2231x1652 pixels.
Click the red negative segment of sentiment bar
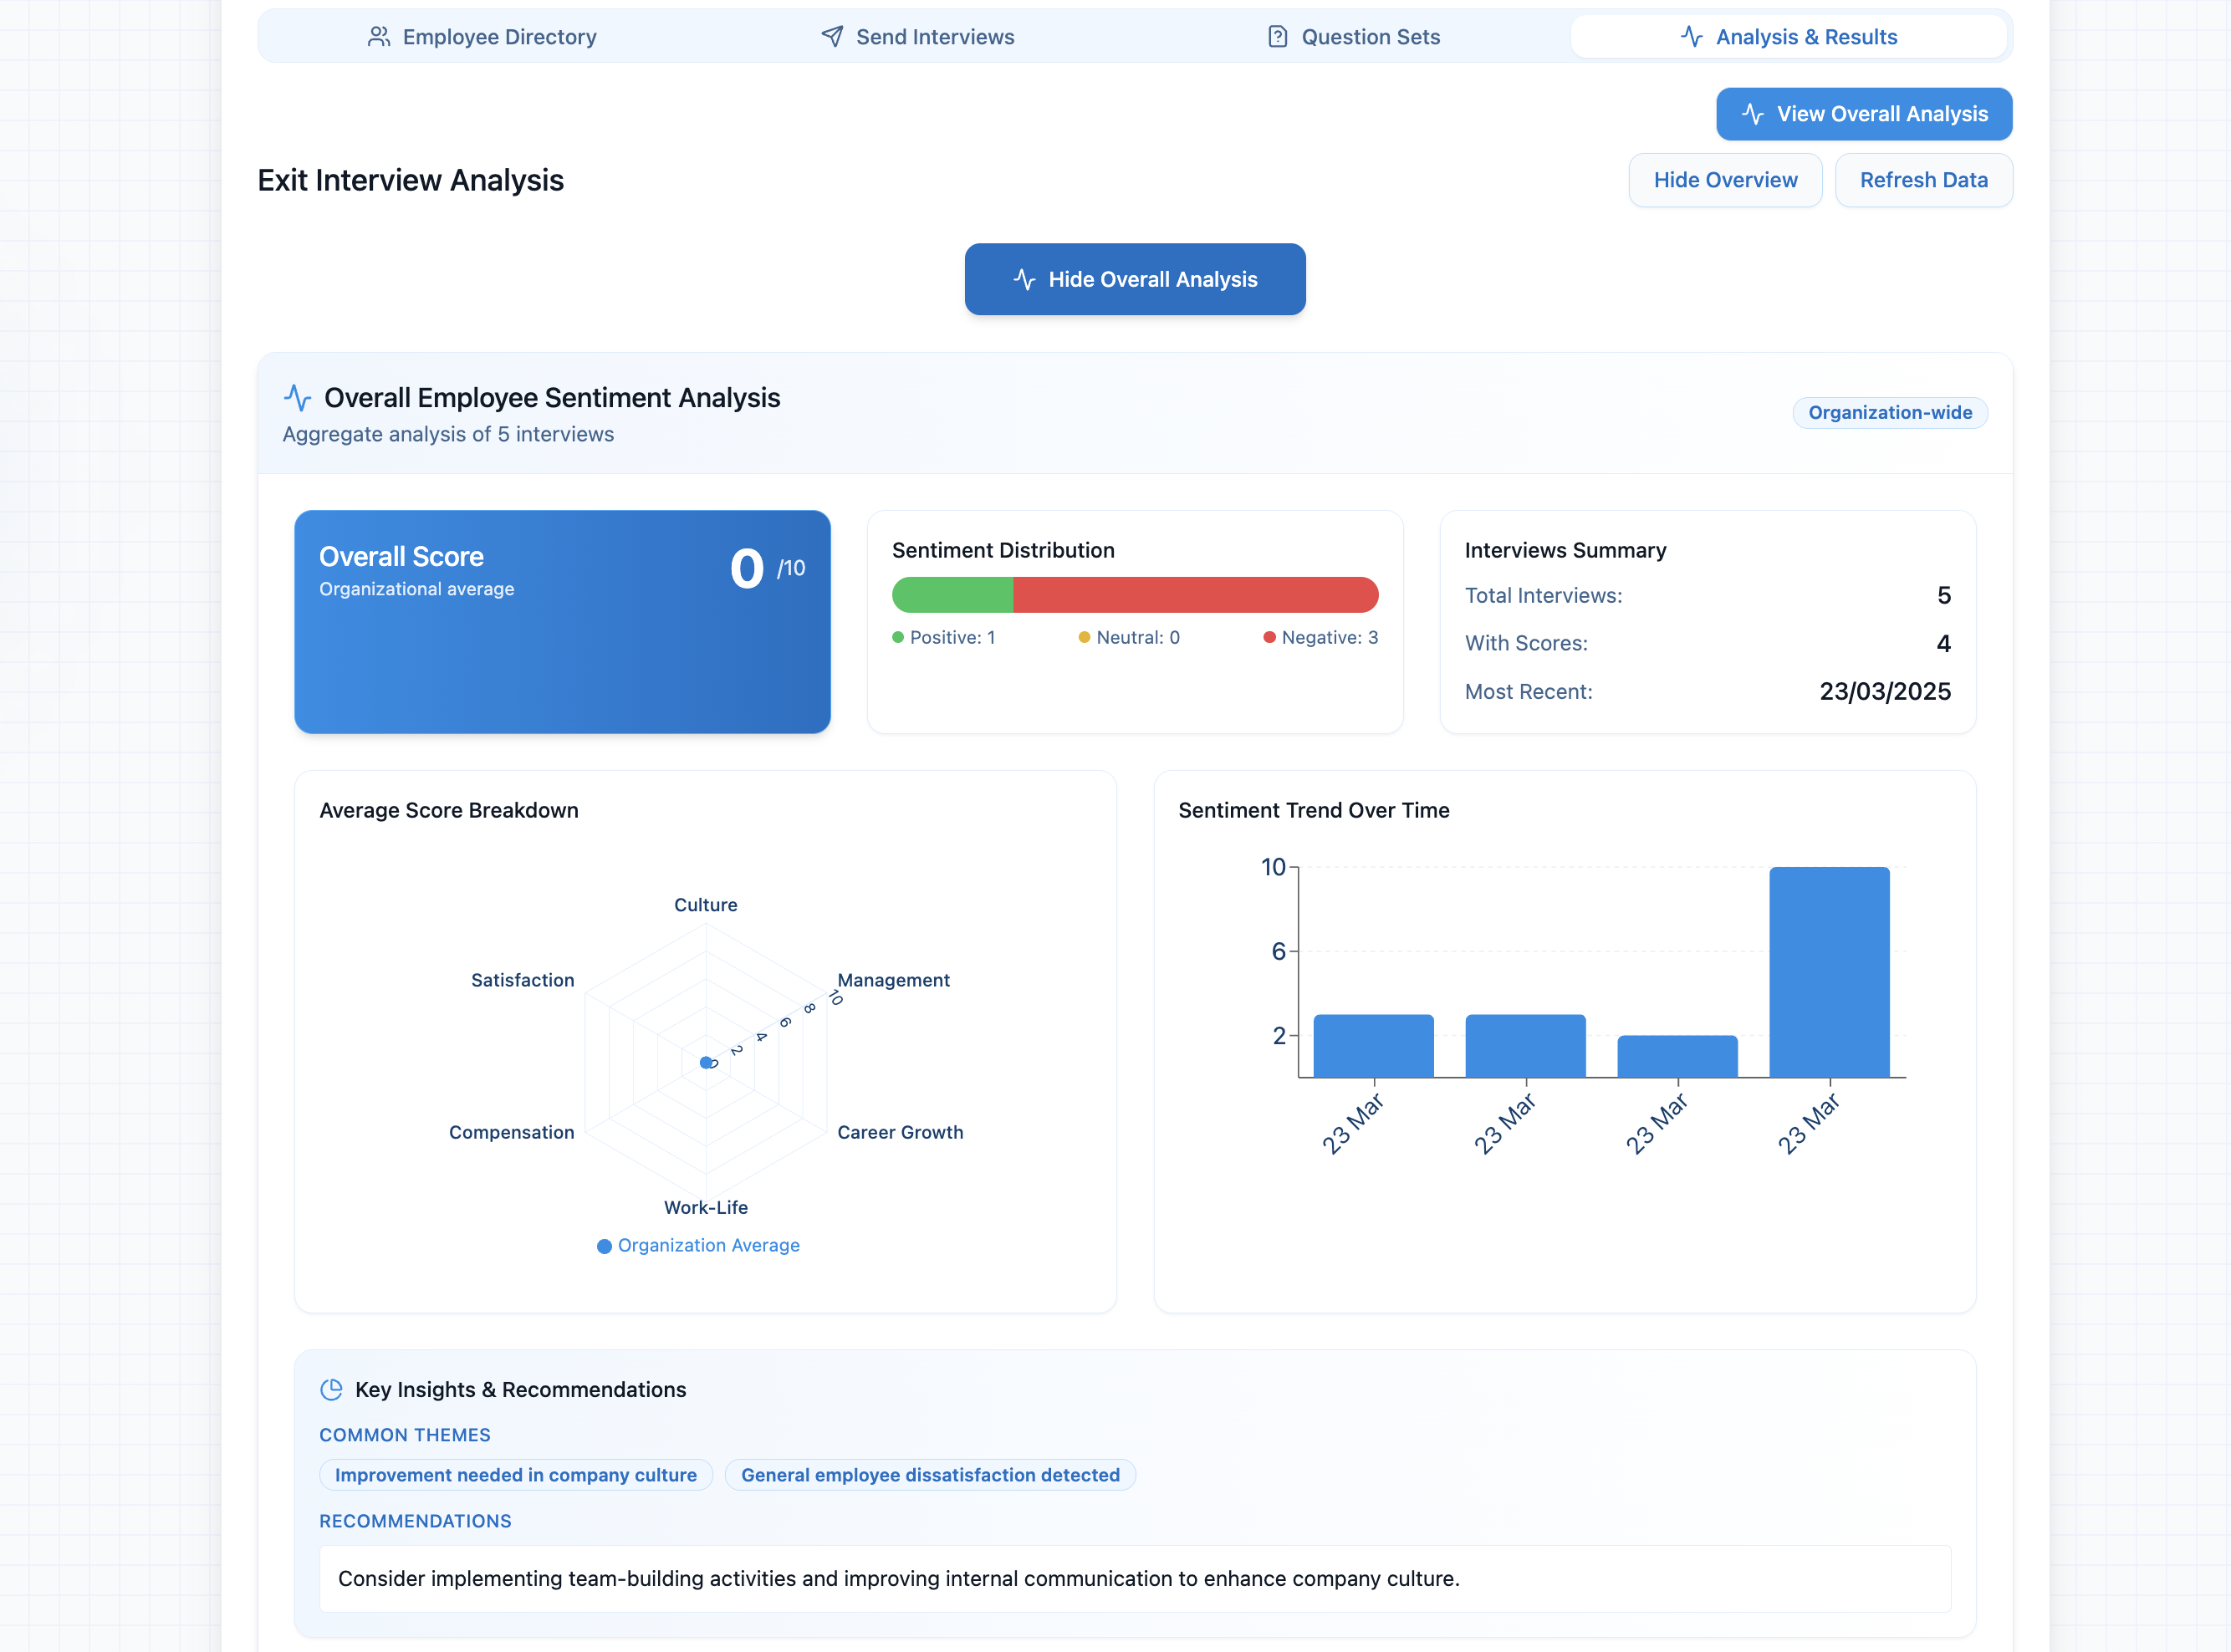tap(1195, 595)
